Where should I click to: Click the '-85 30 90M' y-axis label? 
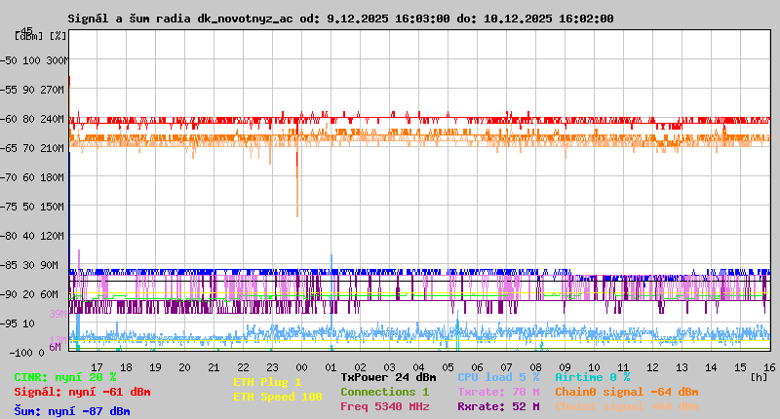click(x=29, y=265)
